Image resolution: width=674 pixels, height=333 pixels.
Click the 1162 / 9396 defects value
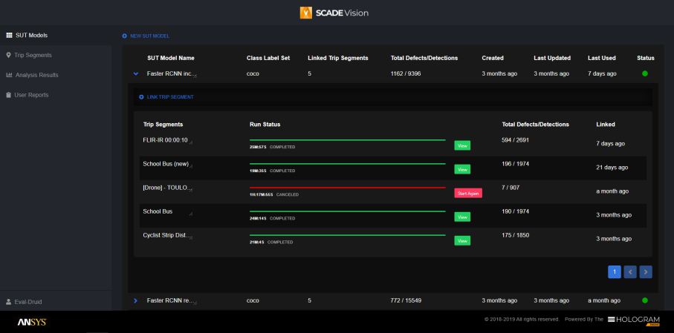[x=406, y=74]
